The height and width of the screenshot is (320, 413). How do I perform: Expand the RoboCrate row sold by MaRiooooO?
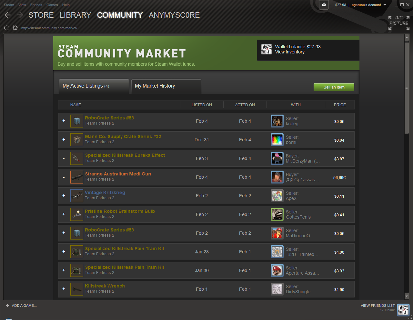[64, 233]
